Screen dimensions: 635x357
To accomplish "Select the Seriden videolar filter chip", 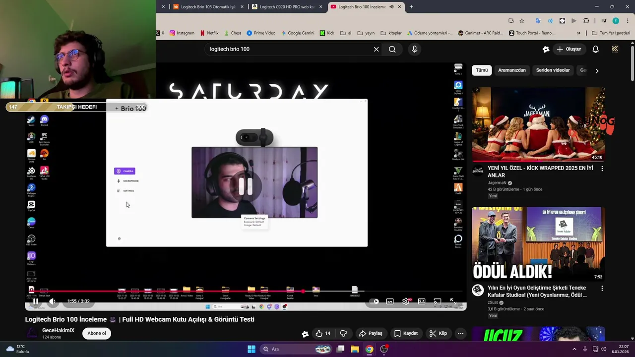I will [x=553, y=70].
